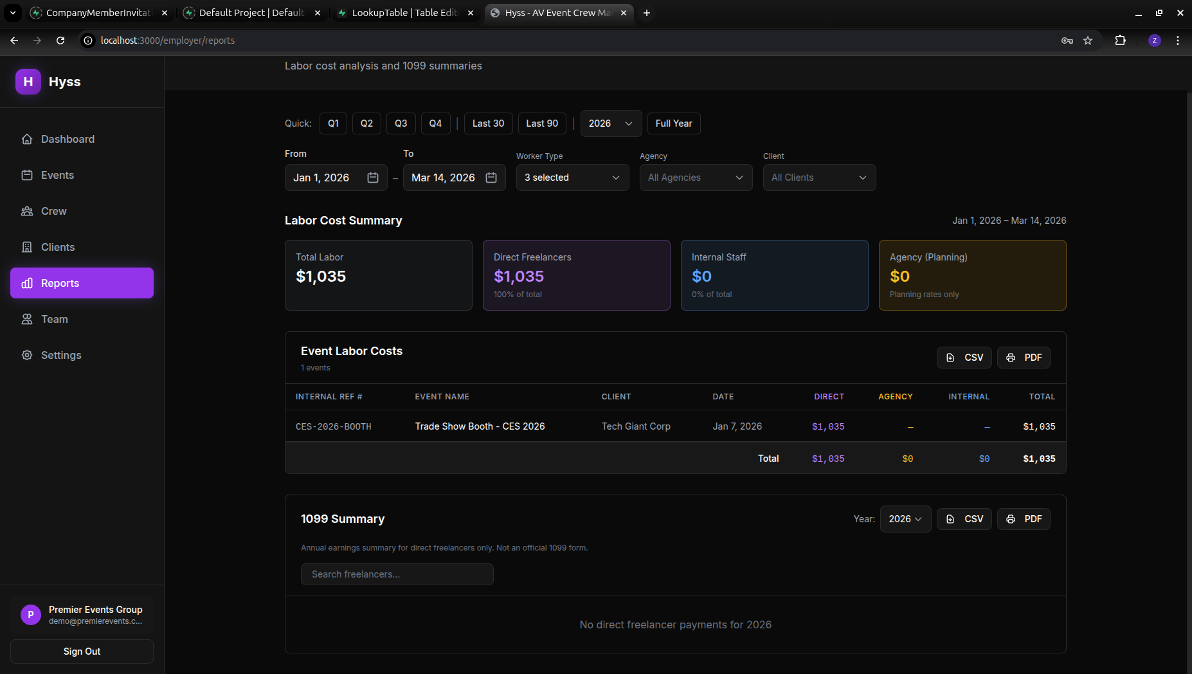Screen dimensions: 1192x674
Task: Export Event Labor Costs as CSV
Action: (964, 358)
